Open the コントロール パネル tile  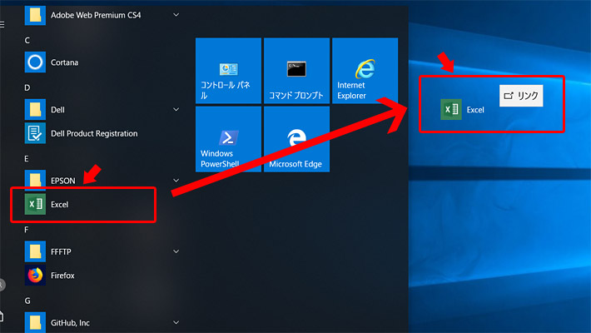[228, 71]
